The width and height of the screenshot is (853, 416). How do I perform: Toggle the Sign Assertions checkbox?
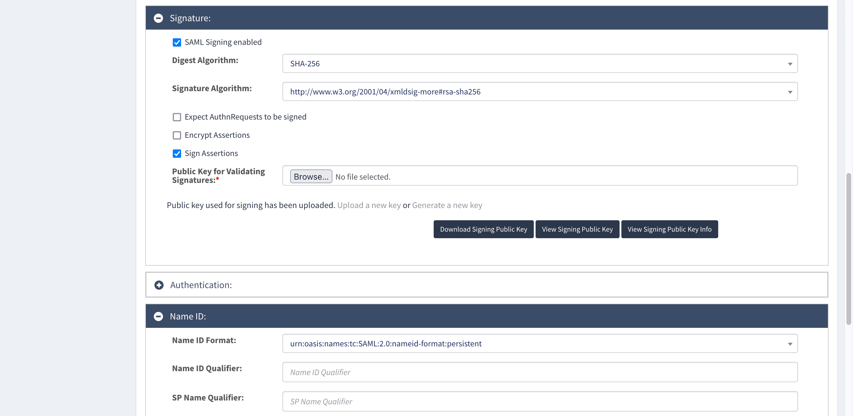coord(177,154)
